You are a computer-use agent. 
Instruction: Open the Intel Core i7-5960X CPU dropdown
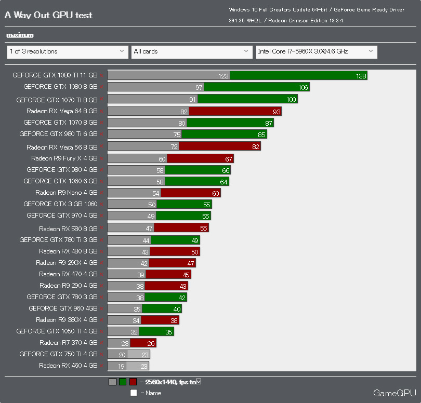click(x=317, y=52)
